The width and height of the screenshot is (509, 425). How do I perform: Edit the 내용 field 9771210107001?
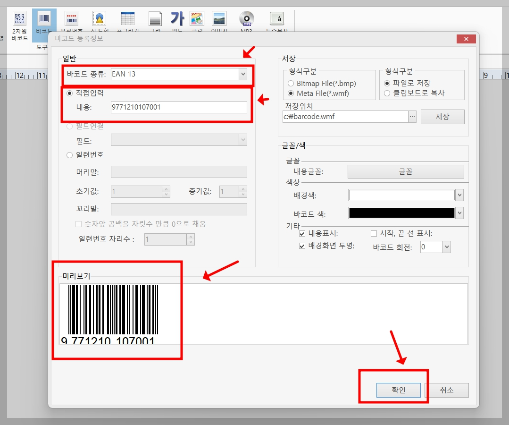(x=179, y=107)
